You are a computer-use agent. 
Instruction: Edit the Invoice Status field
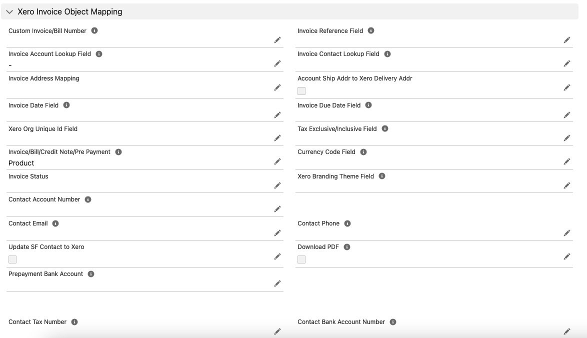pyautogui.click(x=277, y=185)
